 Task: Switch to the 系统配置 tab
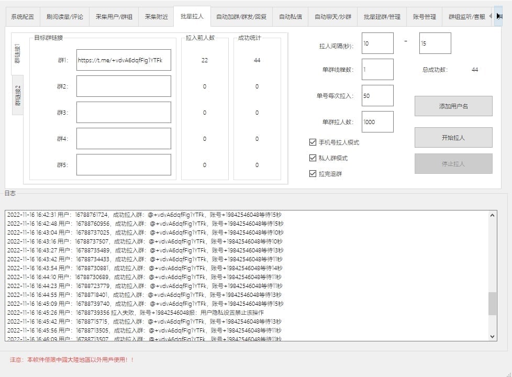[x=23, y=17]
